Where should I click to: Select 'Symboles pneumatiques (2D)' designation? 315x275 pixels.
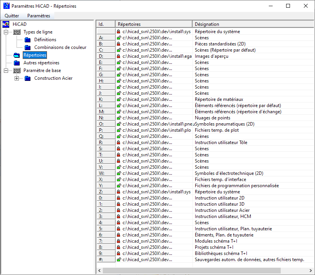coord(225,124)
